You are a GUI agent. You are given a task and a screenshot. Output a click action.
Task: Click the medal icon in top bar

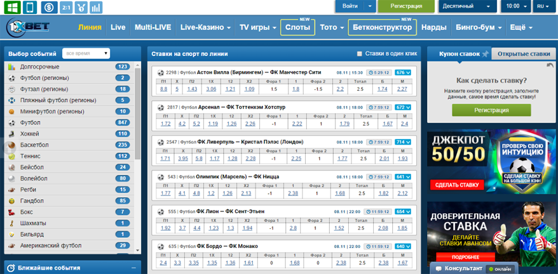81,7
